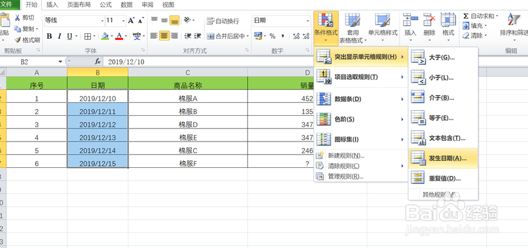Screen dimensions: 528x248
Task: Switch to 公式 tab
Action: pyautogui.click(x=106, y=5)
